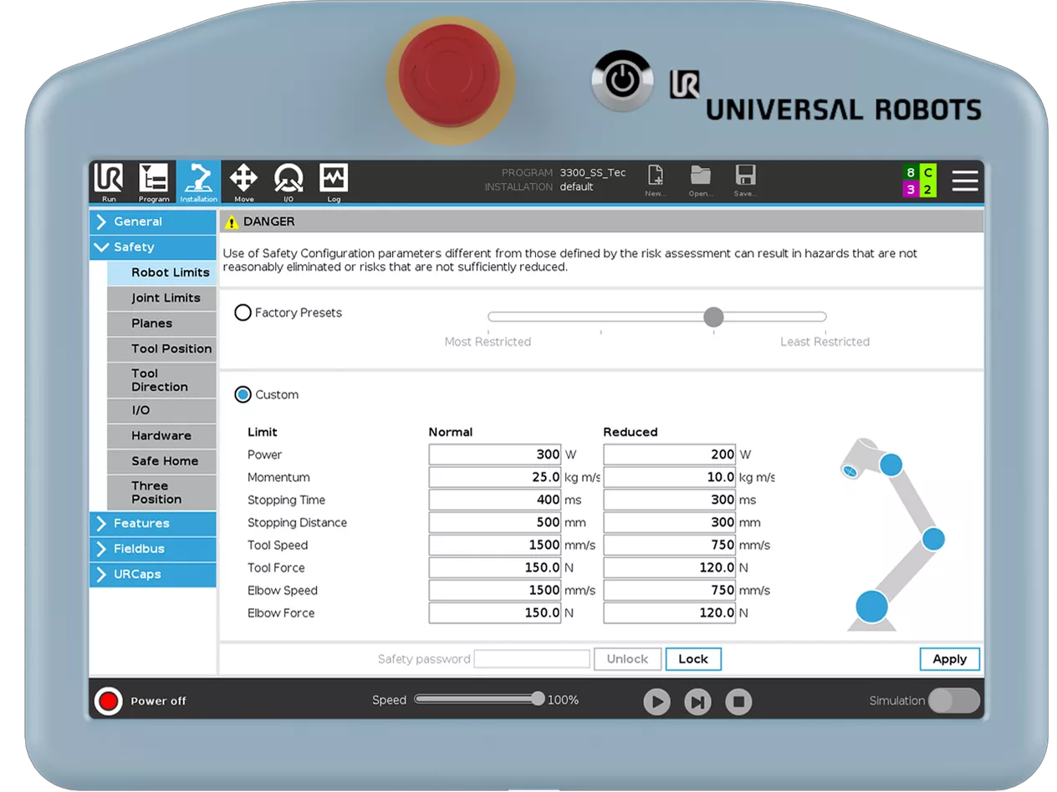Toggle the Simulation switch

tap(952, 701)
